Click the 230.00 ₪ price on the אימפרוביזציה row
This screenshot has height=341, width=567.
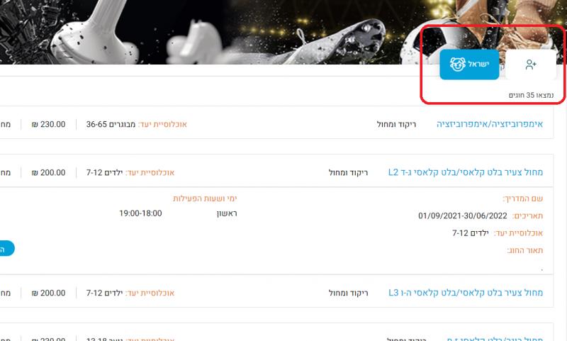pos(48,124)
